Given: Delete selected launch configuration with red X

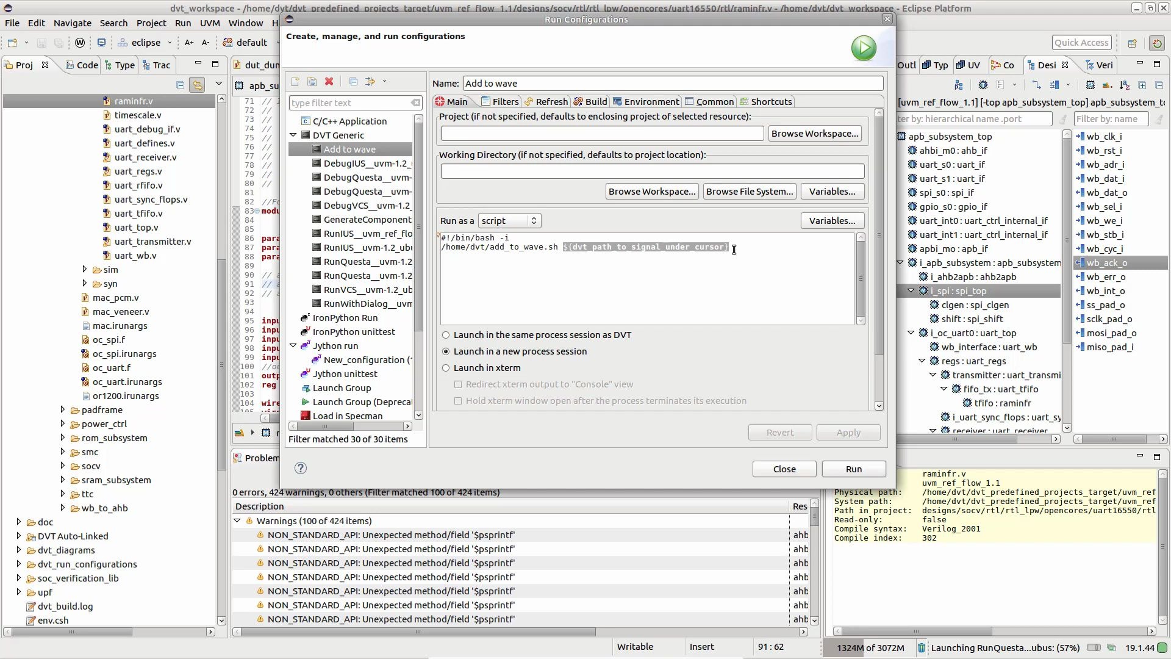Looking at the screenshot, I should coord(329,81).
